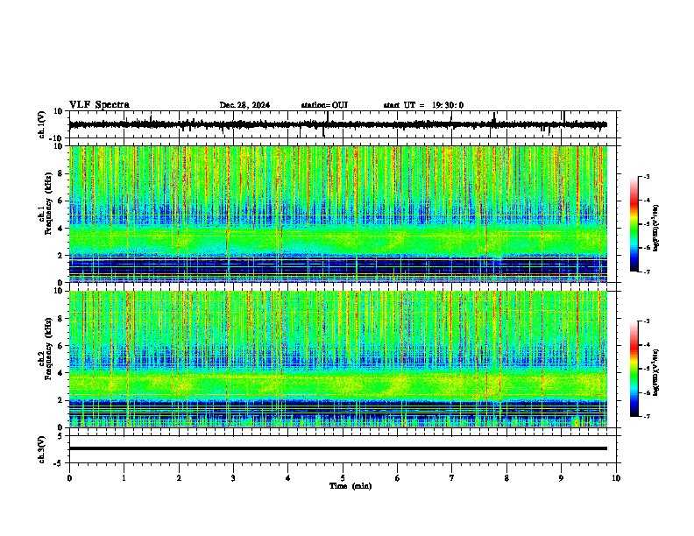Screen dimensions: 694x536
Task: Click the time axis tick label '4'
Action: coord(288,478)
